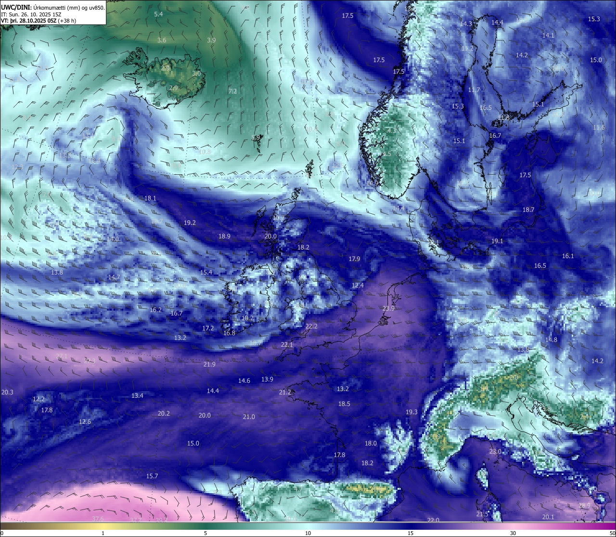Click the 15.7 map value

(152, 476)
